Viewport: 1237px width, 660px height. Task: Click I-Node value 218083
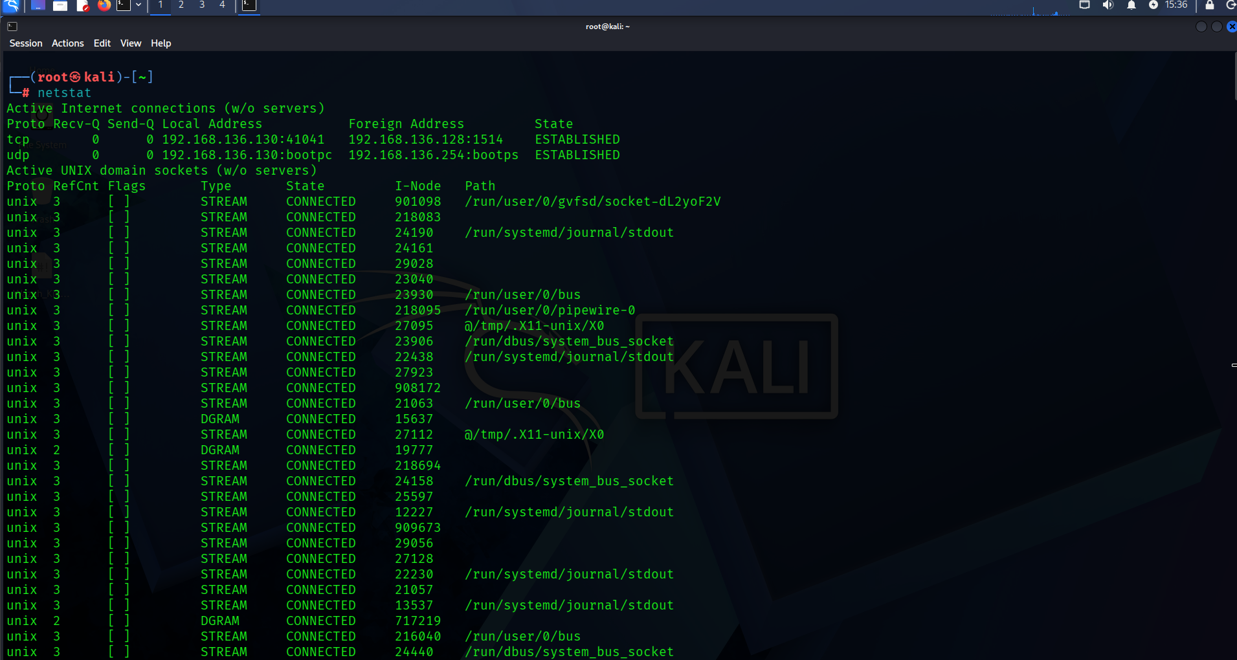pyautogui.click(x=418, y=217)
